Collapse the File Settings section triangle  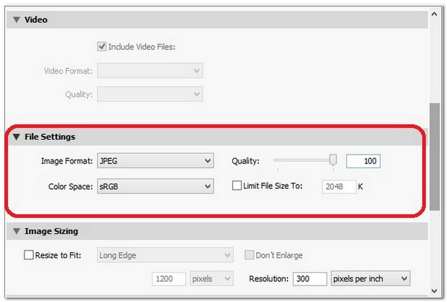click(x=16, y=137)
